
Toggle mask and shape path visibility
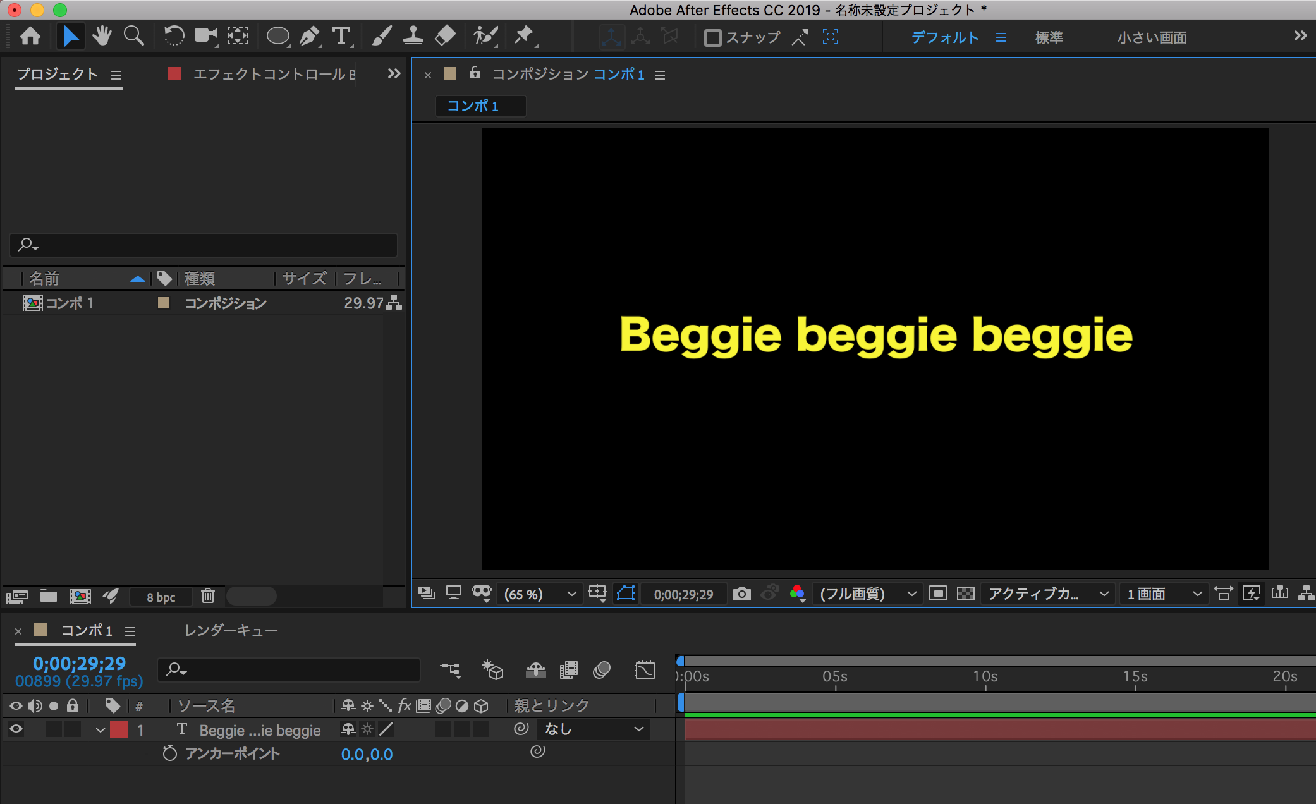pos(625,594)
